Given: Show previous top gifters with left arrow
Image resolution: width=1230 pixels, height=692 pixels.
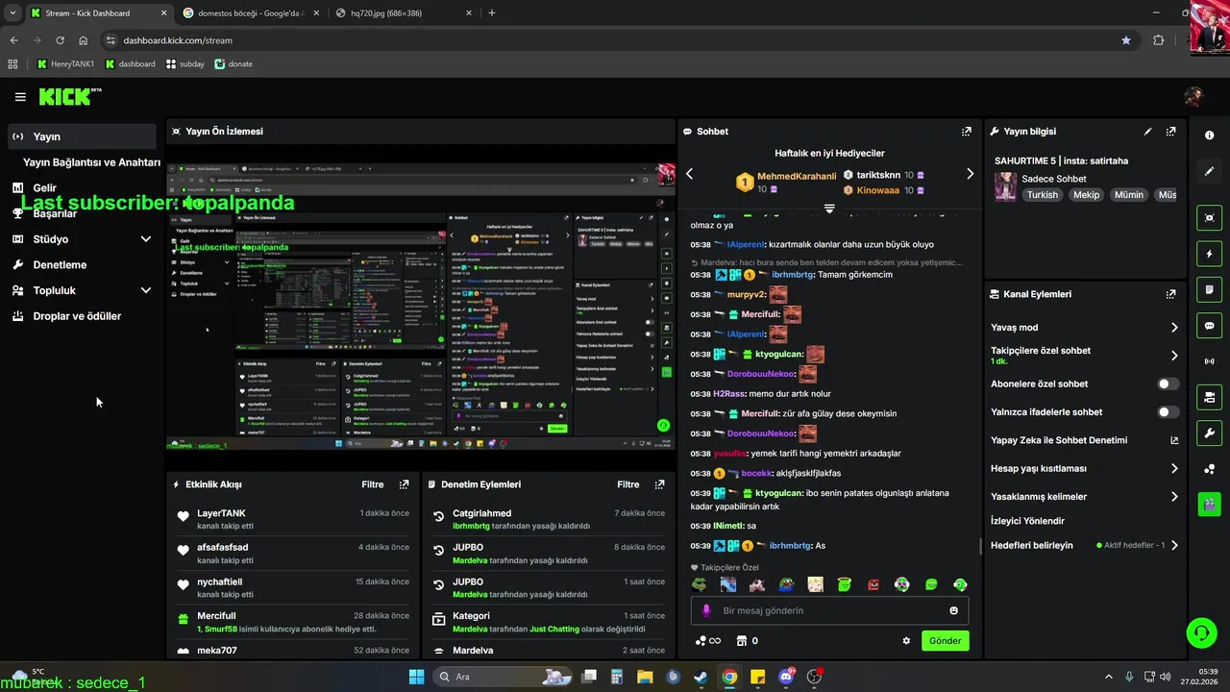Looking at the screenshot, I should pyautogui.click(x=689, y=174).
